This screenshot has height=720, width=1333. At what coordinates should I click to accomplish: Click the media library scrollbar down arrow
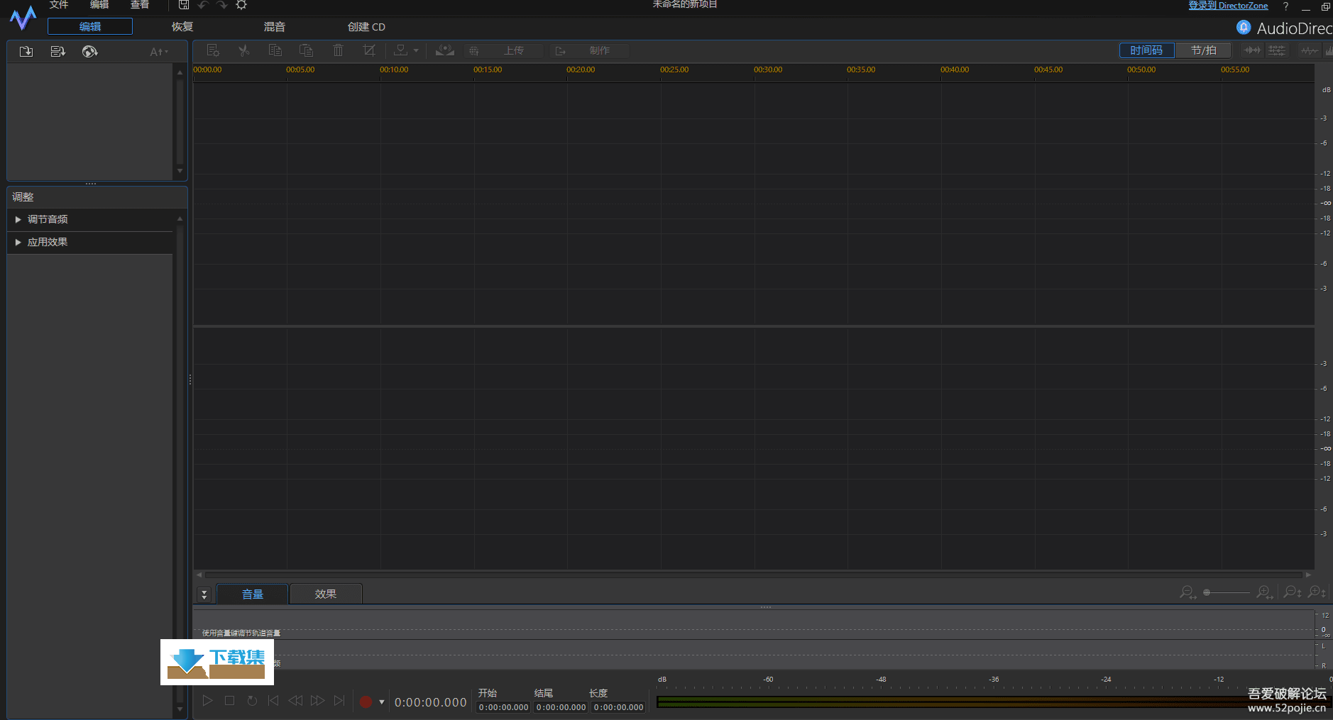pos(180,171)
